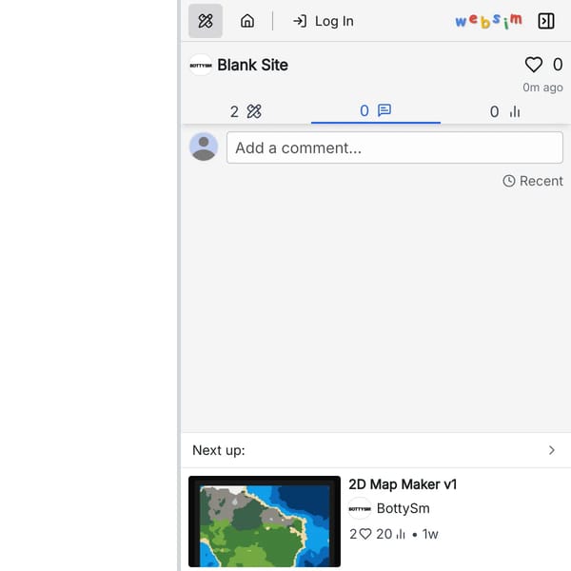The width and height of the screenshot is (571, 571).
Task: Click the 0m ago timestamp
Action: [x=542, y=88]
